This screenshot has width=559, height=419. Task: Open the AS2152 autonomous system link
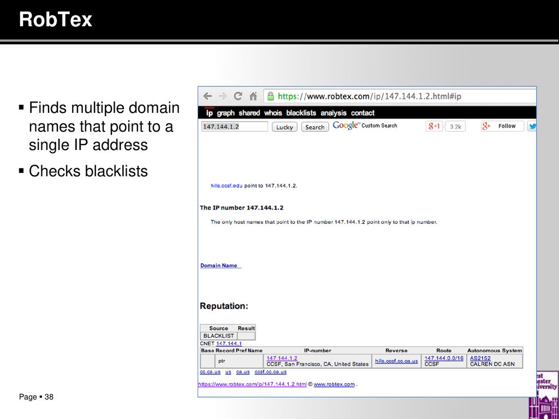(x=480, y=358)
